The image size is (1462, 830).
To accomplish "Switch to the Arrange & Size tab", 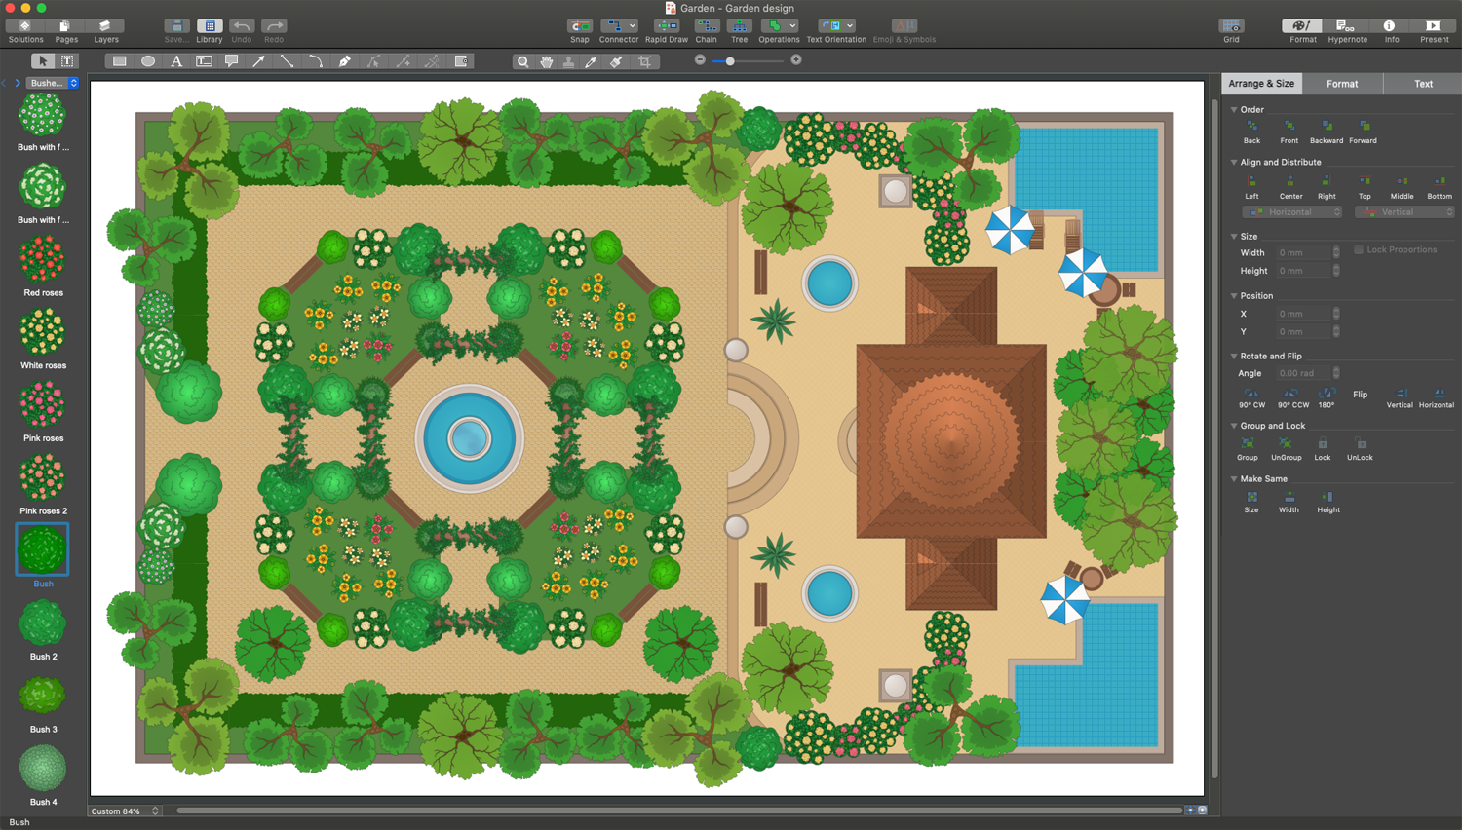I will [1261, 84].
